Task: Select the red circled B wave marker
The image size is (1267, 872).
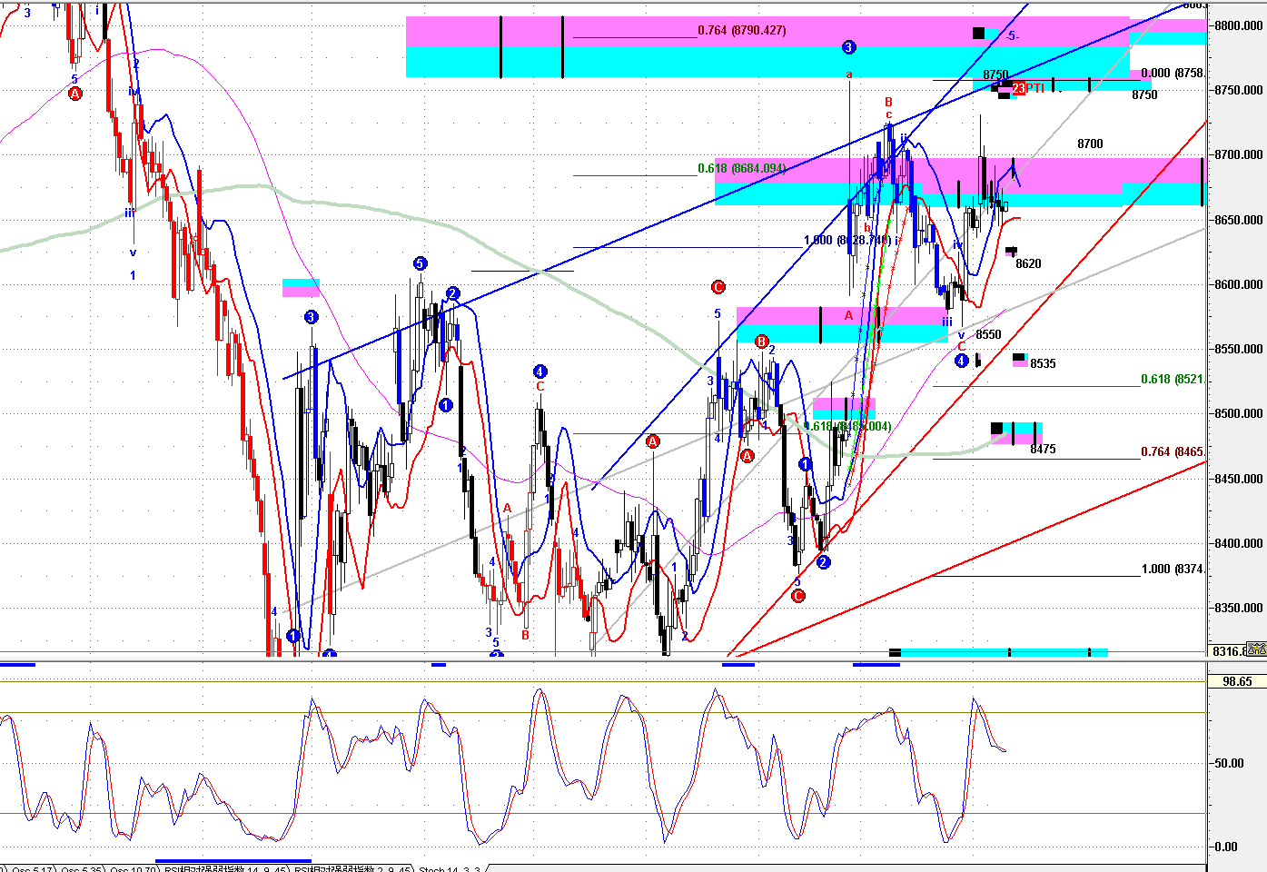Action: [x=762, y=342]
